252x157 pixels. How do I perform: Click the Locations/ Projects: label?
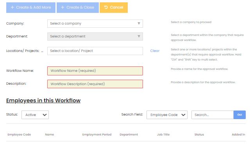[23, 51]
